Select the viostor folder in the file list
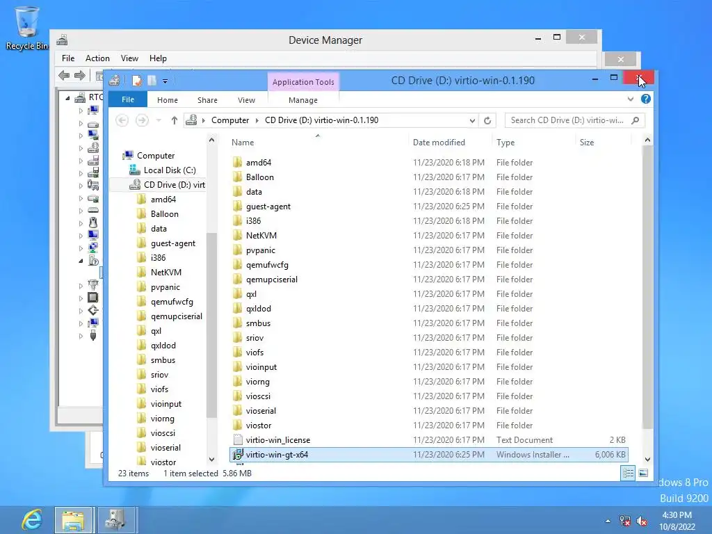 (x=259, y=426)
